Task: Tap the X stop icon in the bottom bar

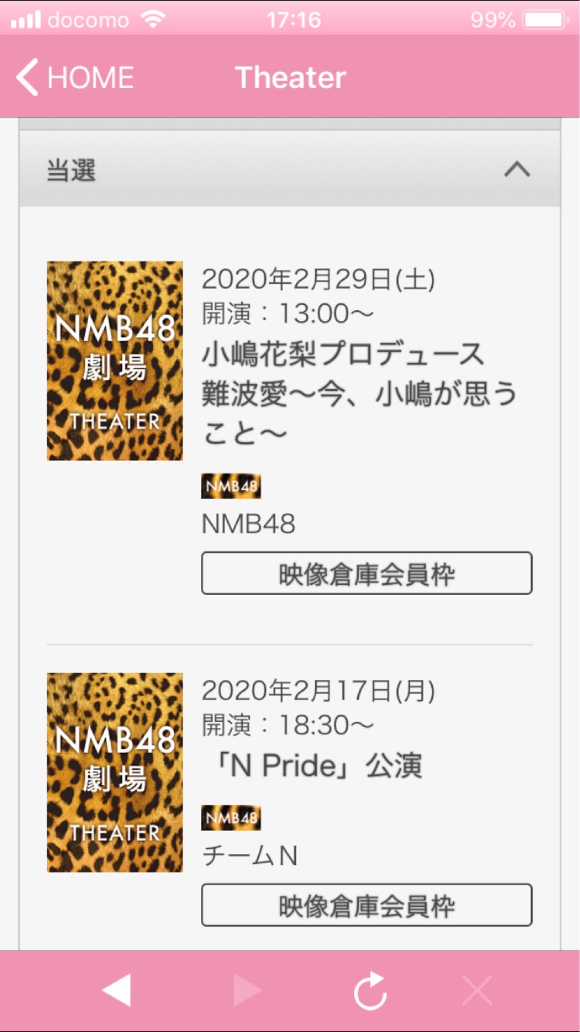Action: coord(477,990)
